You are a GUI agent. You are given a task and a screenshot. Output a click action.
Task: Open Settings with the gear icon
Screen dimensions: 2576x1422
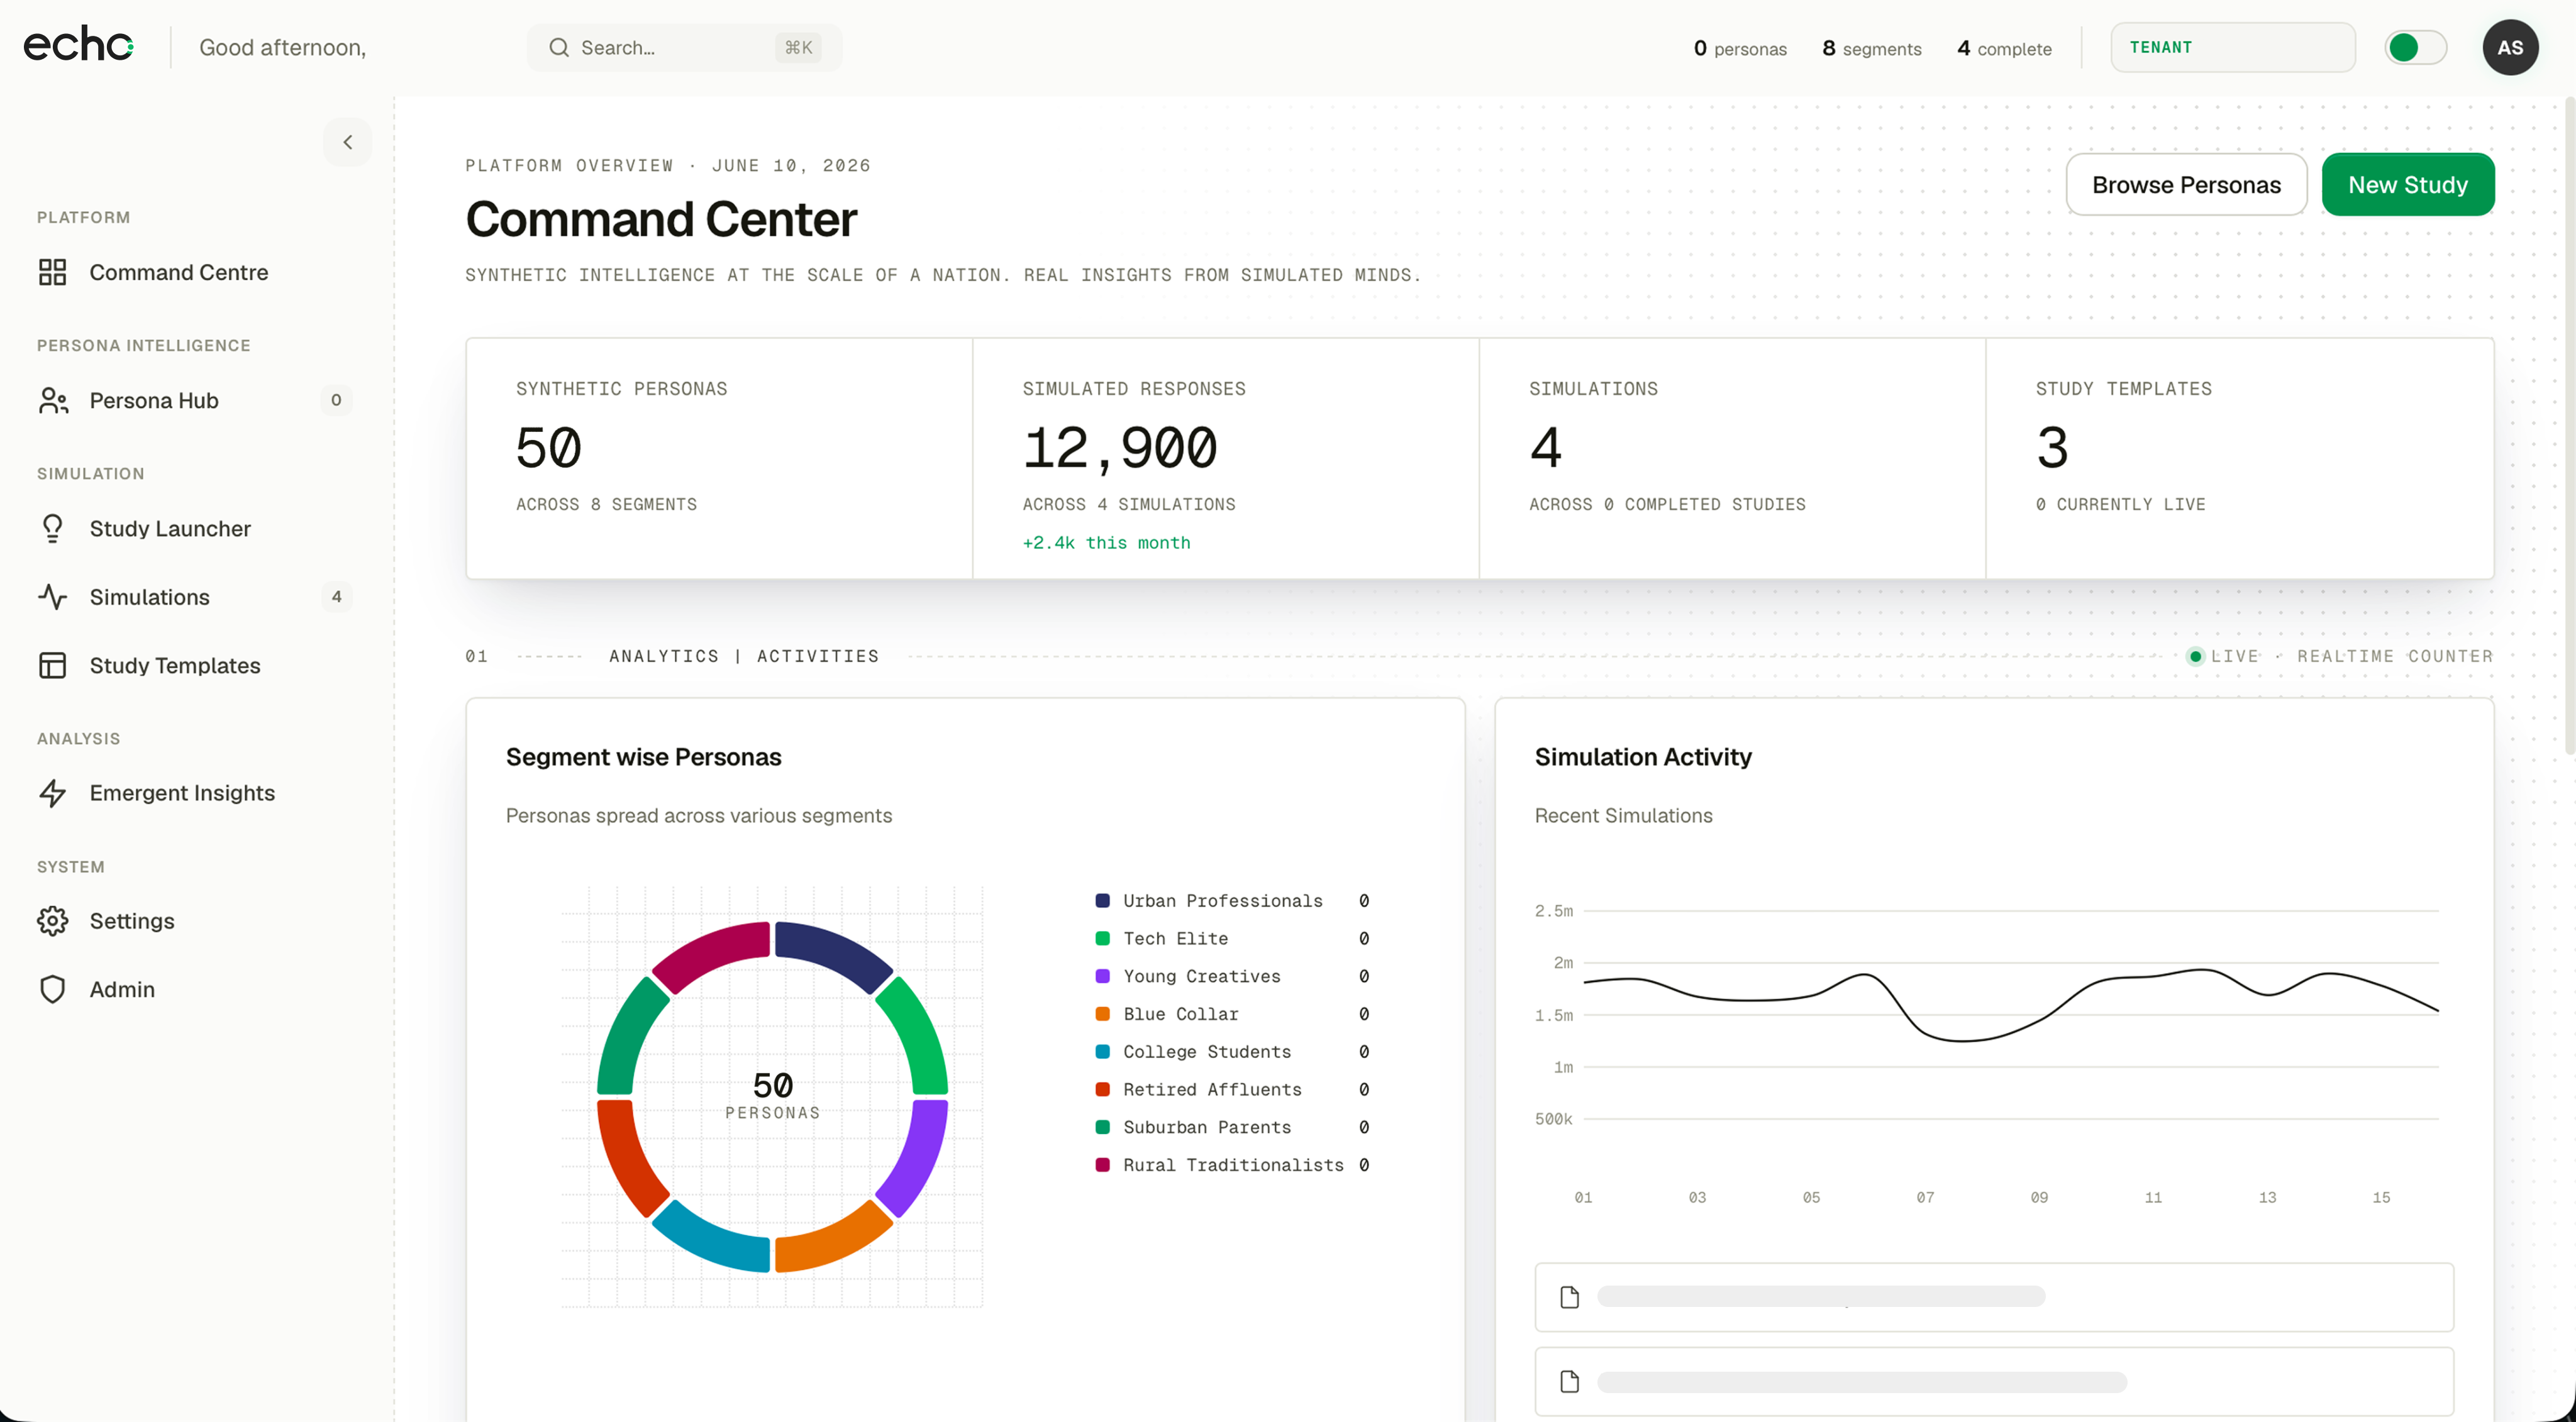point(52,920)
